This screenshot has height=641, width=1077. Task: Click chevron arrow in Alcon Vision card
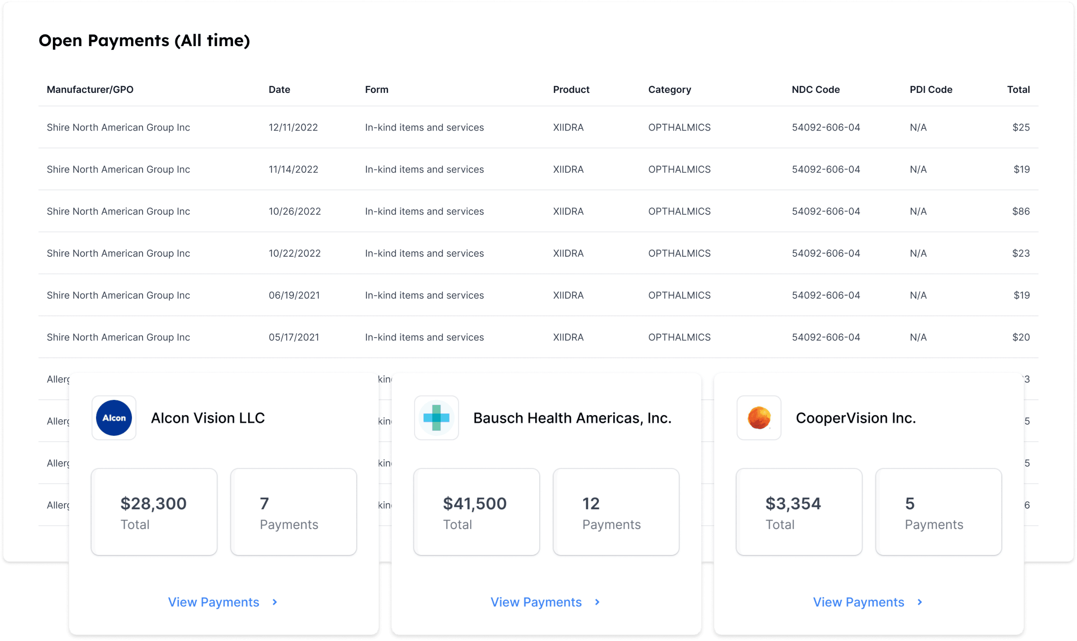click(275, 602)
